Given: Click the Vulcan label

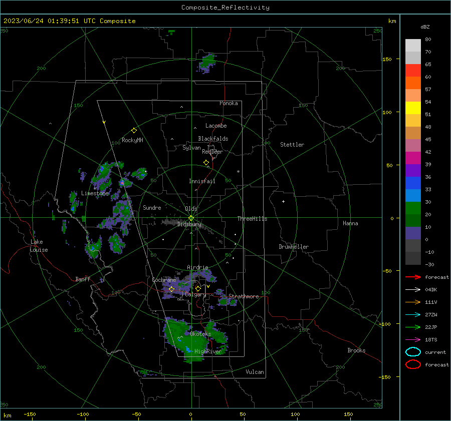Looking at the screenshot, I should point(255,372).
